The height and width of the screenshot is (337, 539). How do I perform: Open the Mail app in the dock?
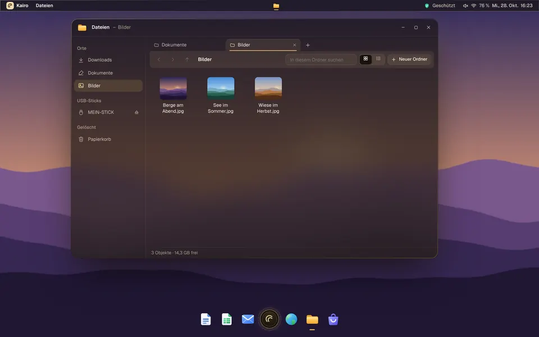248,320
